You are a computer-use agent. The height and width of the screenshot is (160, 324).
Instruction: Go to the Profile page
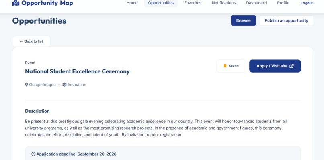click(x=283, y=3)
